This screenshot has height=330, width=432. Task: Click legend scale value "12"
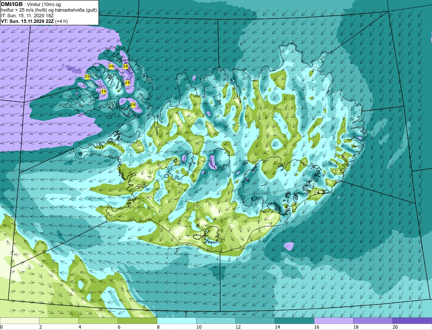(x=238, y=327)
